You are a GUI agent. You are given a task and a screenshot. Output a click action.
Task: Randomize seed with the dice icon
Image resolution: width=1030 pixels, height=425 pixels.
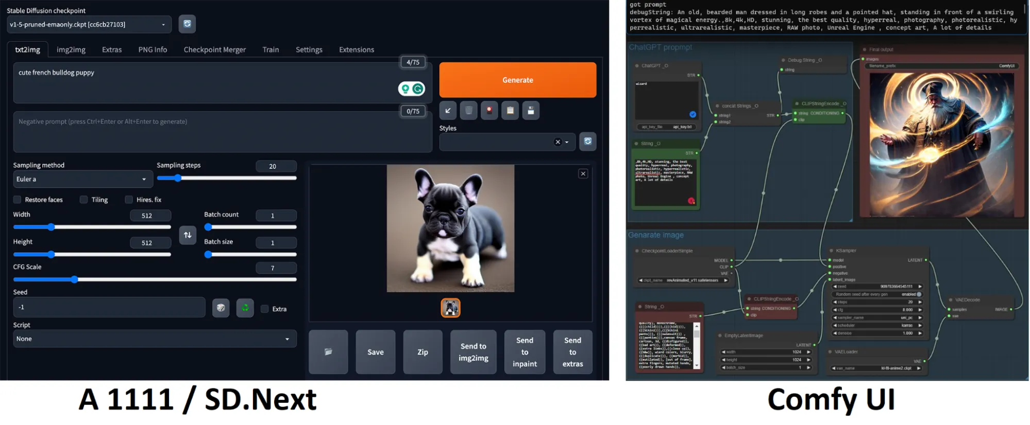point(221,308)
